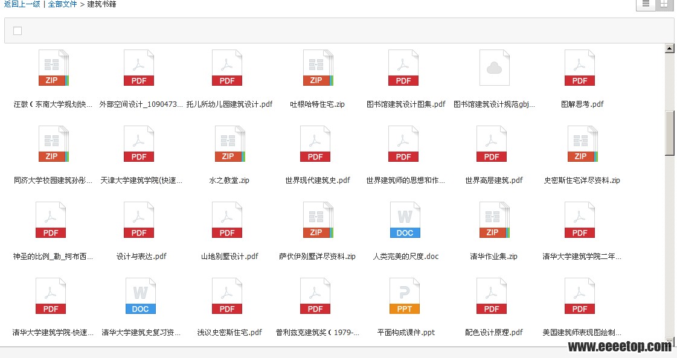The height and width of the screenshot is (358, 677).
Task: Open the 同济大学校园建筑孙彤 ZIP icon
Action: click(54, 144)
